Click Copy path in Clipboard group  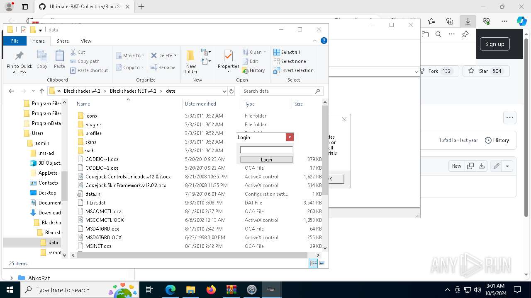click(x=85, y=61)
